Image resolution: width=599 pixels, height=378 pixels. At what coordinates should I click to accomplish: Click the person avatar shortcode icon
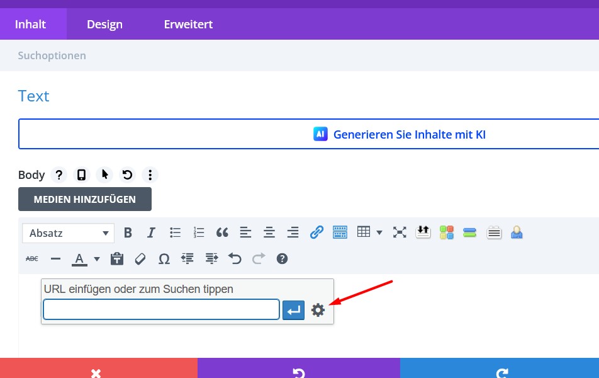pyautogui.click(x=517, y=232)
